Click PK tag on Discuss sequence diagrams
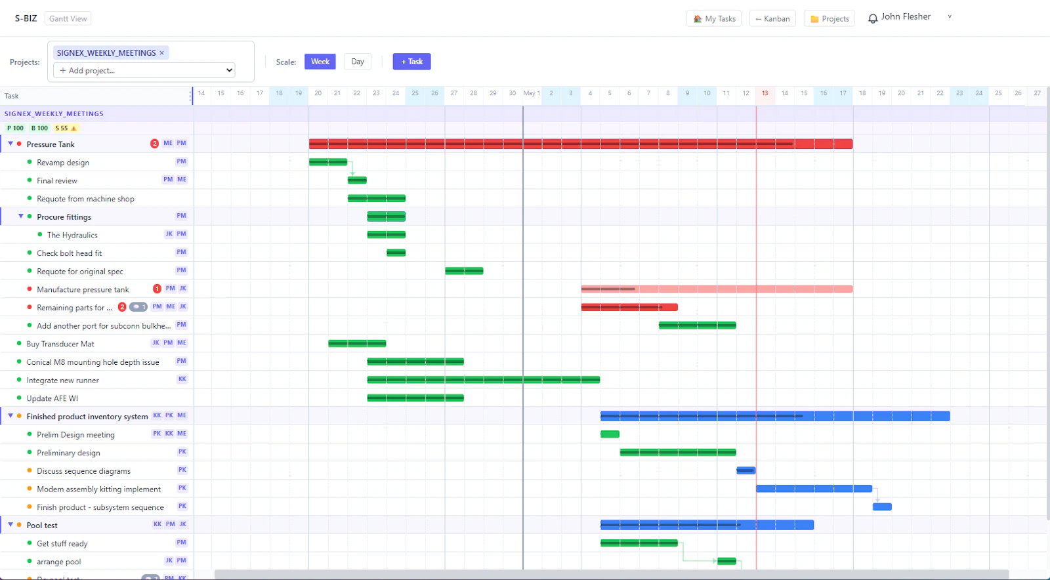The height and width of the screenshot is (580, 1050). pyautogui.click(x=182, y=470)
